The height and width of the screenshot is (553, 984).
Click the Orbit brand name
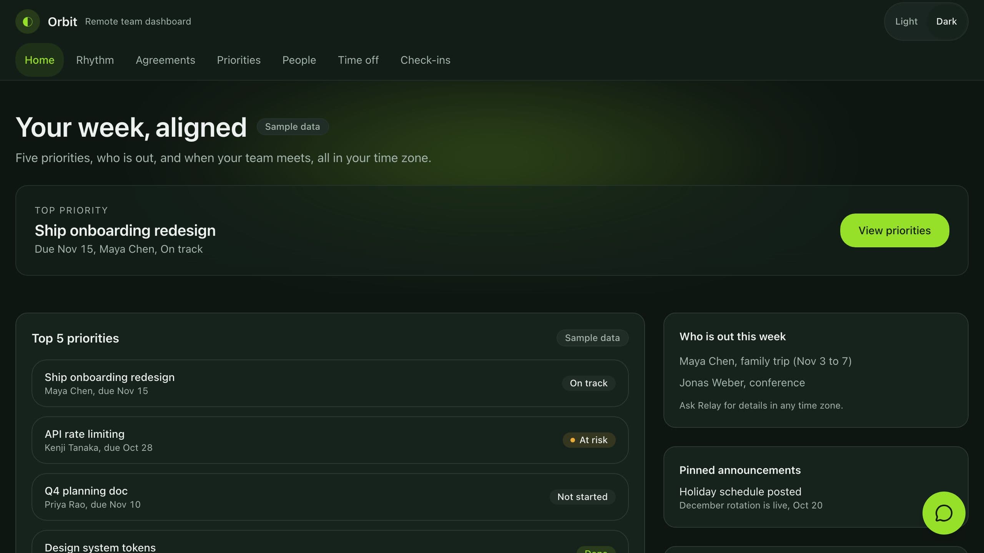[62, 22]
